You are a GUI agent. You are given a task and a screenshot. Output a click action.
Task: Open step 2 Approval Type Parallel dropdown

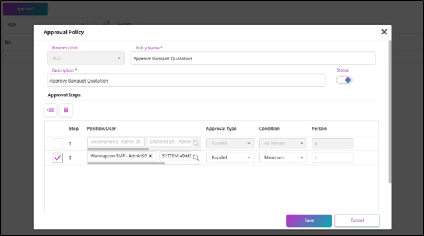click(230, 157)
